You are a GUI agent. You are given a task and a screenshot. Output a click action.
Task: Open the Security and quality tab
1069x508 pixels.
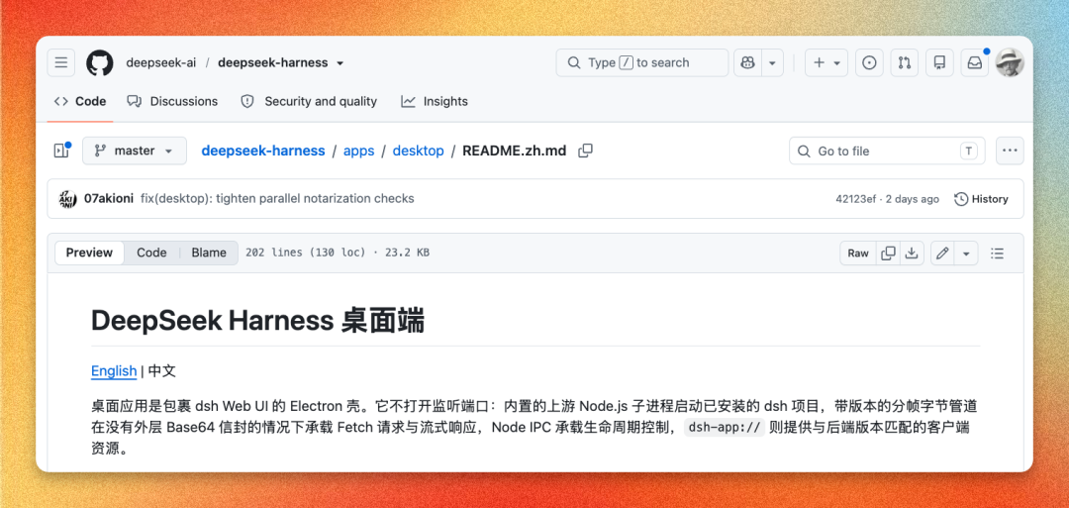309,102
